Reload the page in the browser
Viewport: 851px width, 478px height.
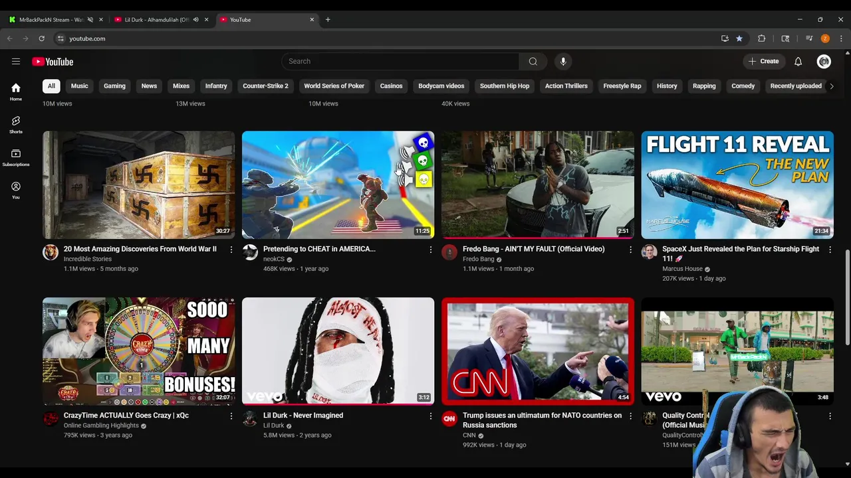coord(41,39)
